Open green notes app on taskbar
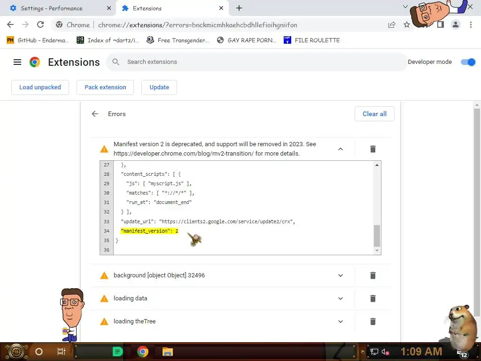The height and width of the screenshot is (361, 481). [117, 352]
